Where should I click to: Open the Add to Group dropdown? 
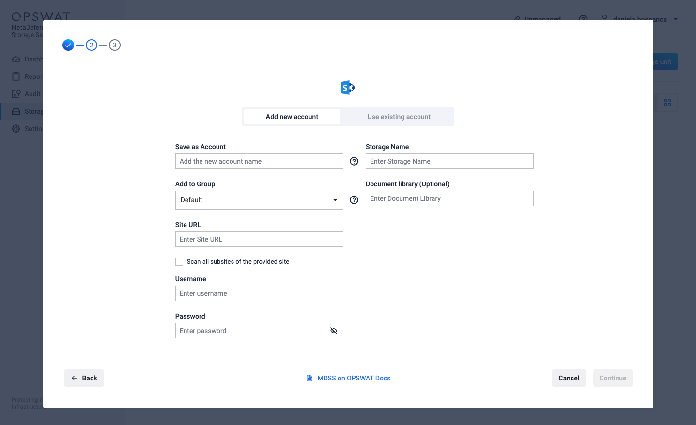(259, 200)
